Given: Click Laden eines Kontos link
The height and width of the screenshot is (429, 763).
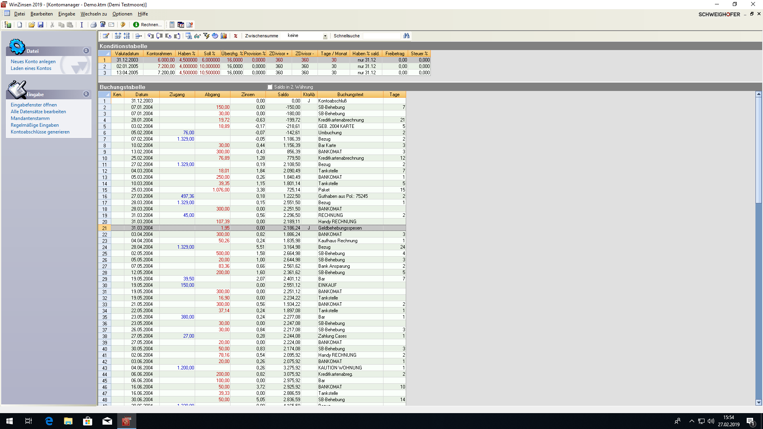Looking at the screenshot, I should click(x=31, y=68).
